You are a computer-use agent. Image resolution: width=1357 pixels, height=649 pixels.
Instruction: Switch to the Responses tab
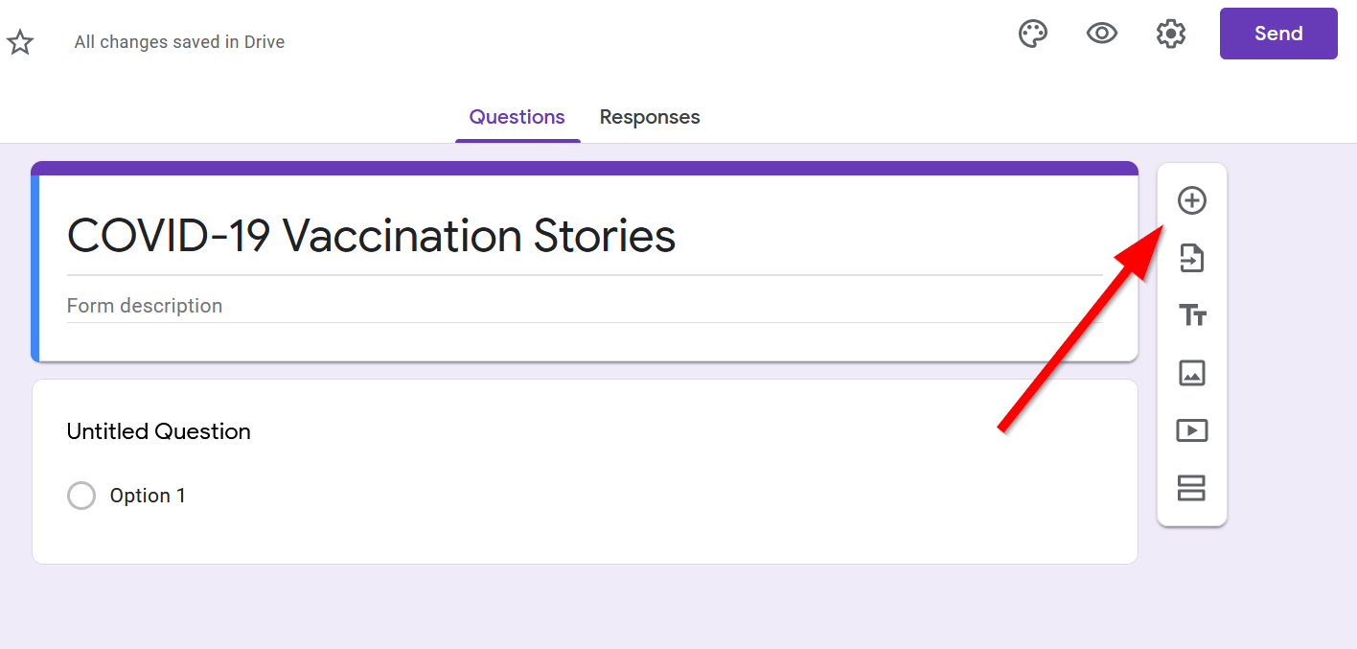click(649, 117)
